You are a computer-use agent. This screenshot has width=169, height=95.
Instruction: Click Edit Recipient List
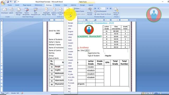(x=36, y=12)
